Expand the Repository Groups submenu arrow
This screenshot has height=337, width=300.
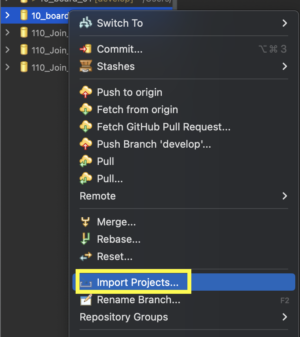tap(285, 317)
